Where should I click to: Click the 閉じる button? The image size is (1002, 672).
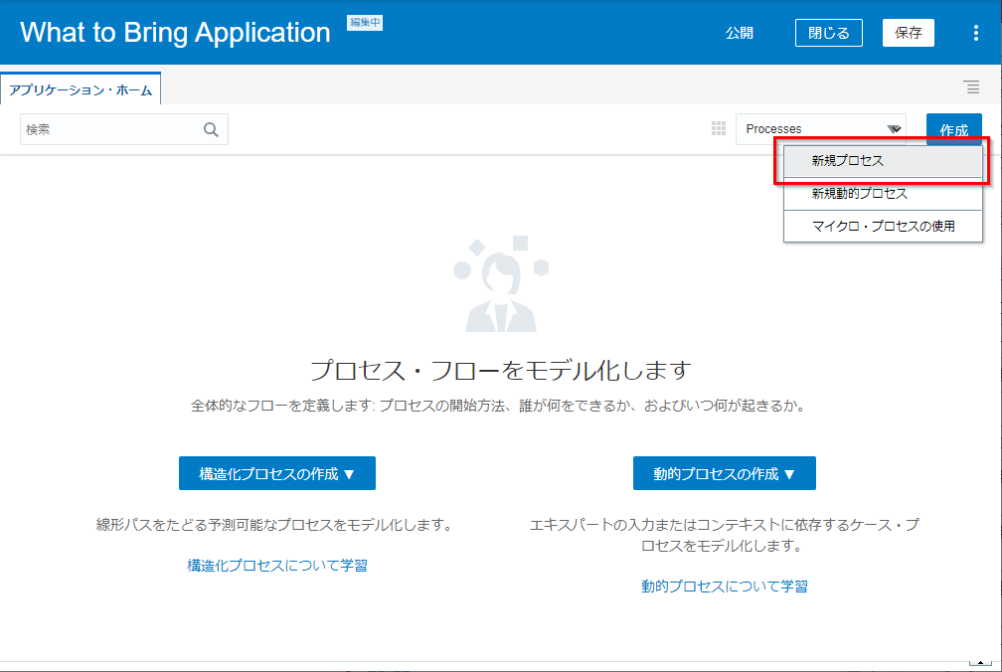coord(828,33)
